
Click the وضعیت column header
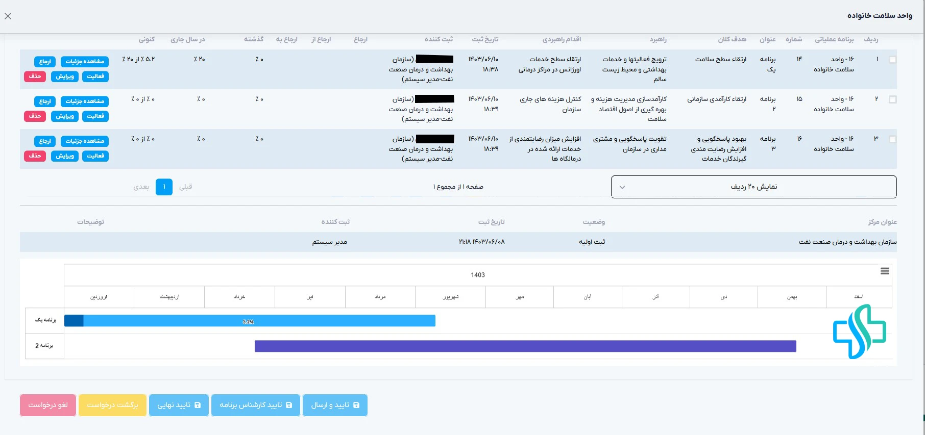[594, 222]
